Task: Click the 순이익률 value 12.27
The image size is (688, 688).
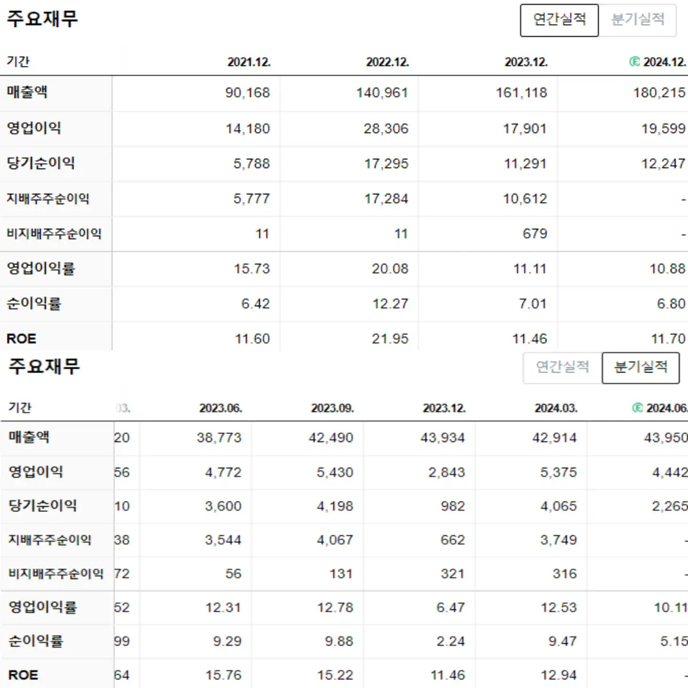Action: pyautogui.click(x=390, y=304)
